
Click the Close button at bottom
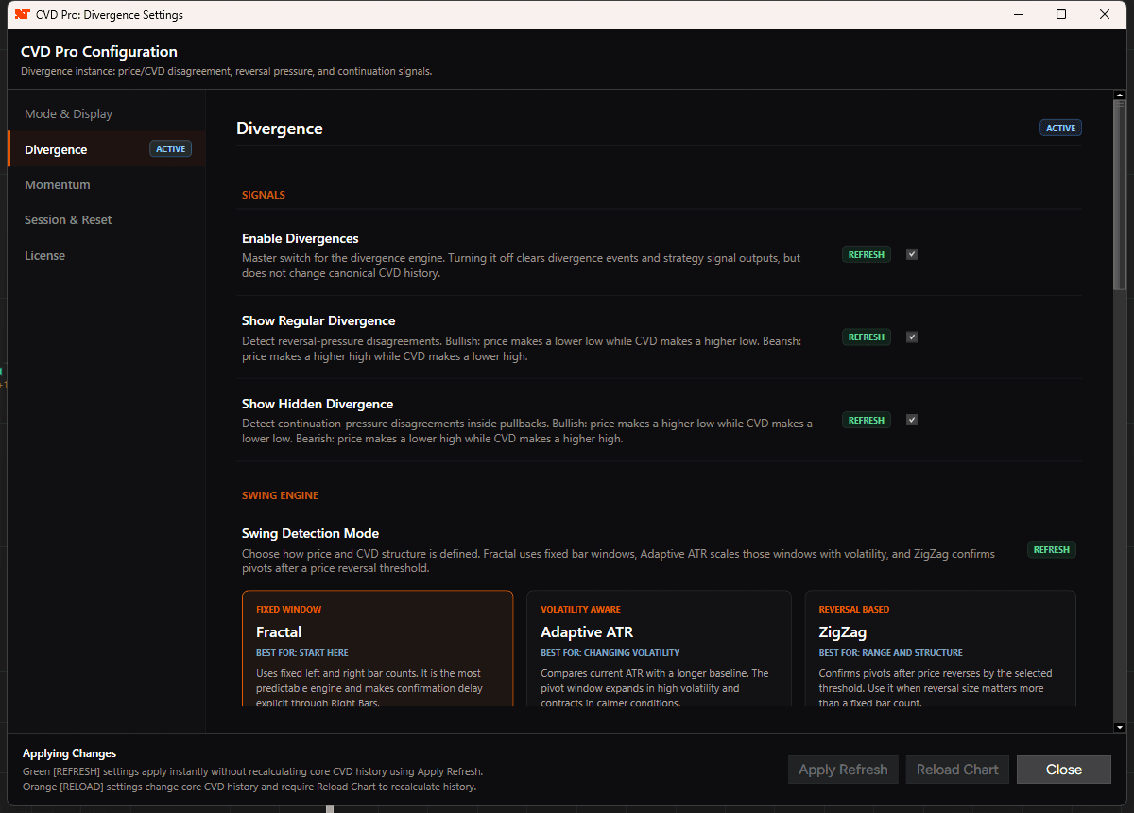(x=1064, y=770)
